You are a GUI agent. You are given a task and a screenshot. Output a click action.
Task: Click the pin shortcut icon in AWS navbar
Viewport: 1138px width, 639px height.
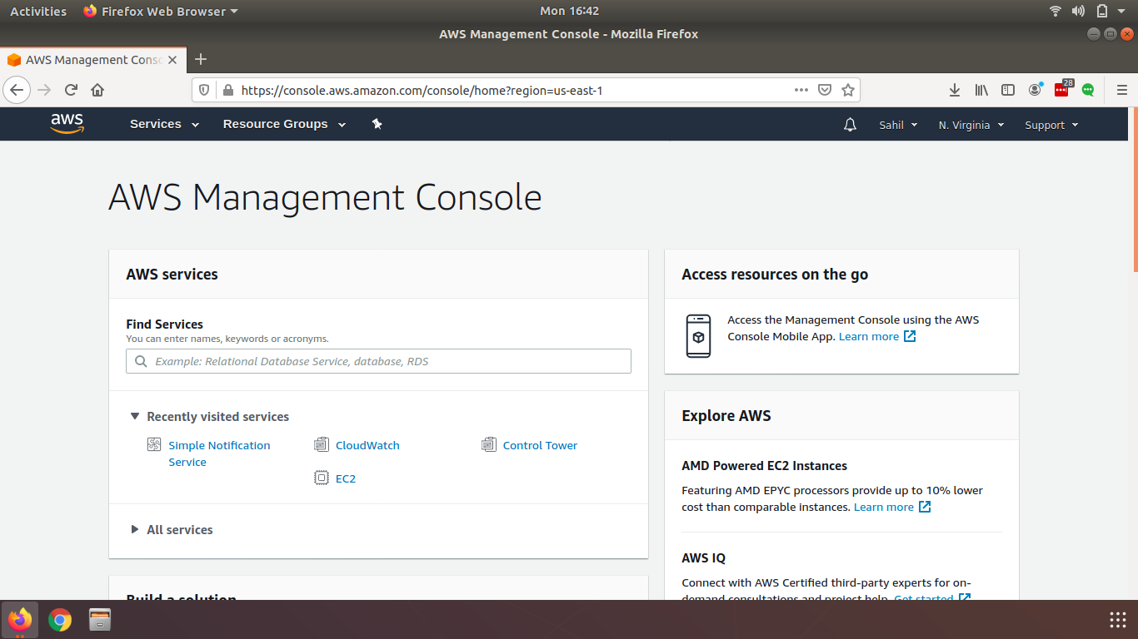(377, 124)
